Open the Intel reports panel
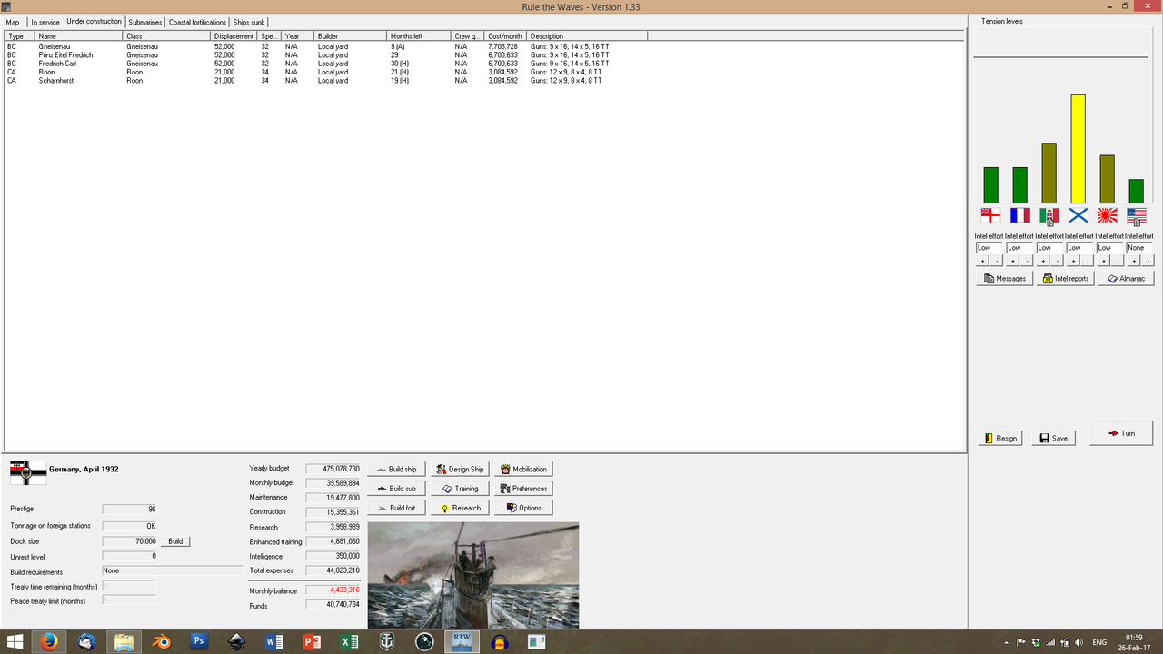This screenshot has width=1163, height=654. pyautogui.click(x=1064, y=278)
